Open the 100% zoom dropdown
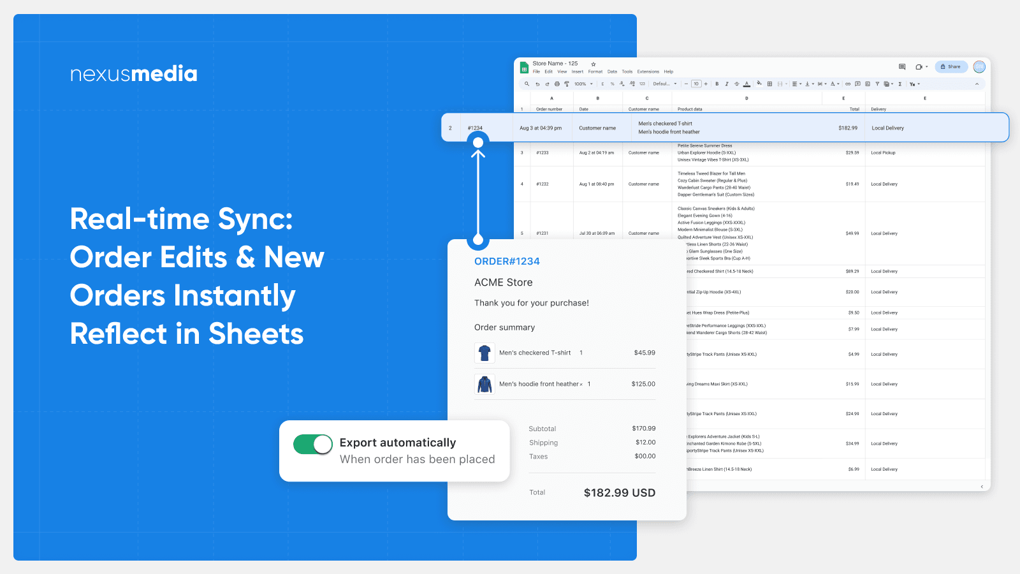 [583, 84]
